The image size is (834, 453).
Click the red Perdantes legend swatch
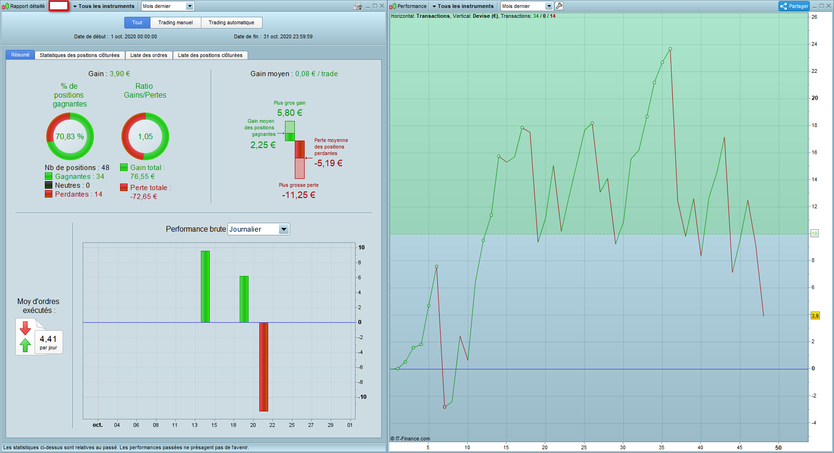[x=49, y=194]
